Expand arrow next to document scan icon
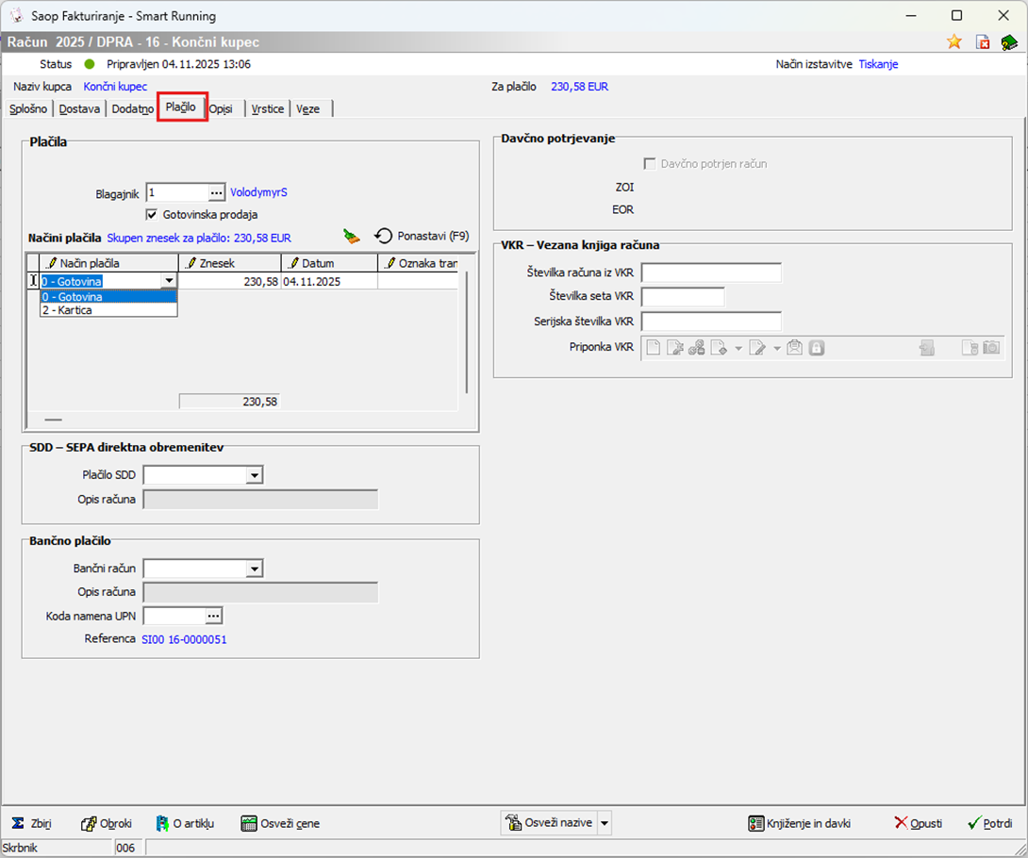This screenshot has width=1028, height=858. click(738, 348)
